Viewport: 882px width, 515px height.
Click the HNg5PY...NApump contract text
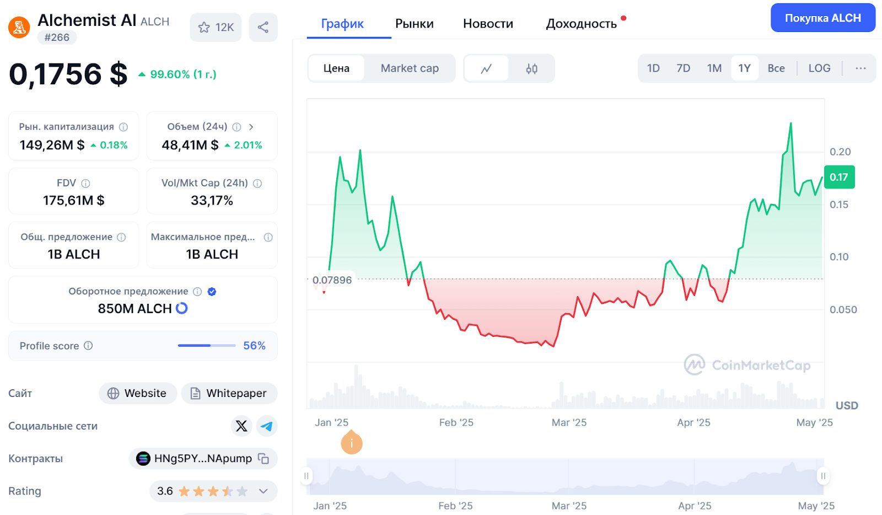[x=203, y=458]
